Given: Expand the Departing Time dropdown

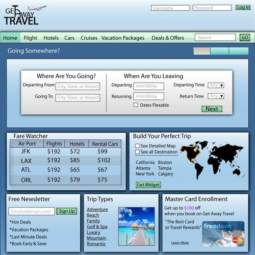Looking at the screenshot, I should tap(216, 85).
